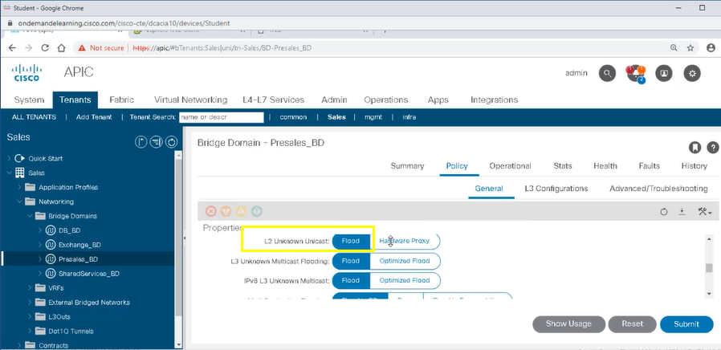Set IPv6 L3 Unknown Multicast to Optimized Flood
The image size is (721, 350).
pyautogui.click(x=405, y=280)
